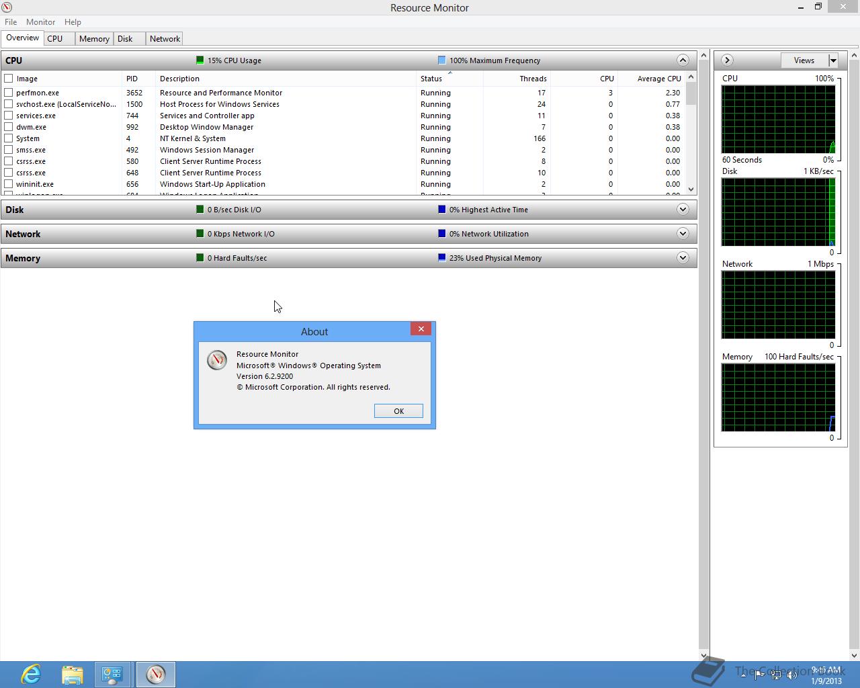860x688 pixels.
Task: Select 'NT Kernel & System' description cell
Action: [x=193, y=138]
